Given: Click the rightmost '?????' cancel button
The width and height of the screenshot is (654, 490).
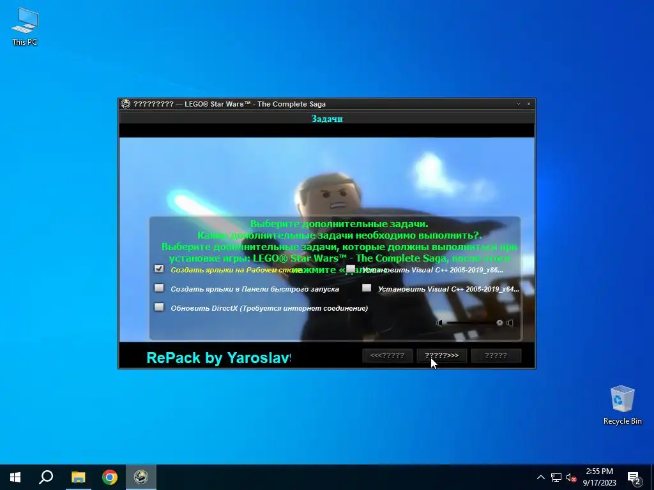Looking at the screenshot, I should point(496,355).
